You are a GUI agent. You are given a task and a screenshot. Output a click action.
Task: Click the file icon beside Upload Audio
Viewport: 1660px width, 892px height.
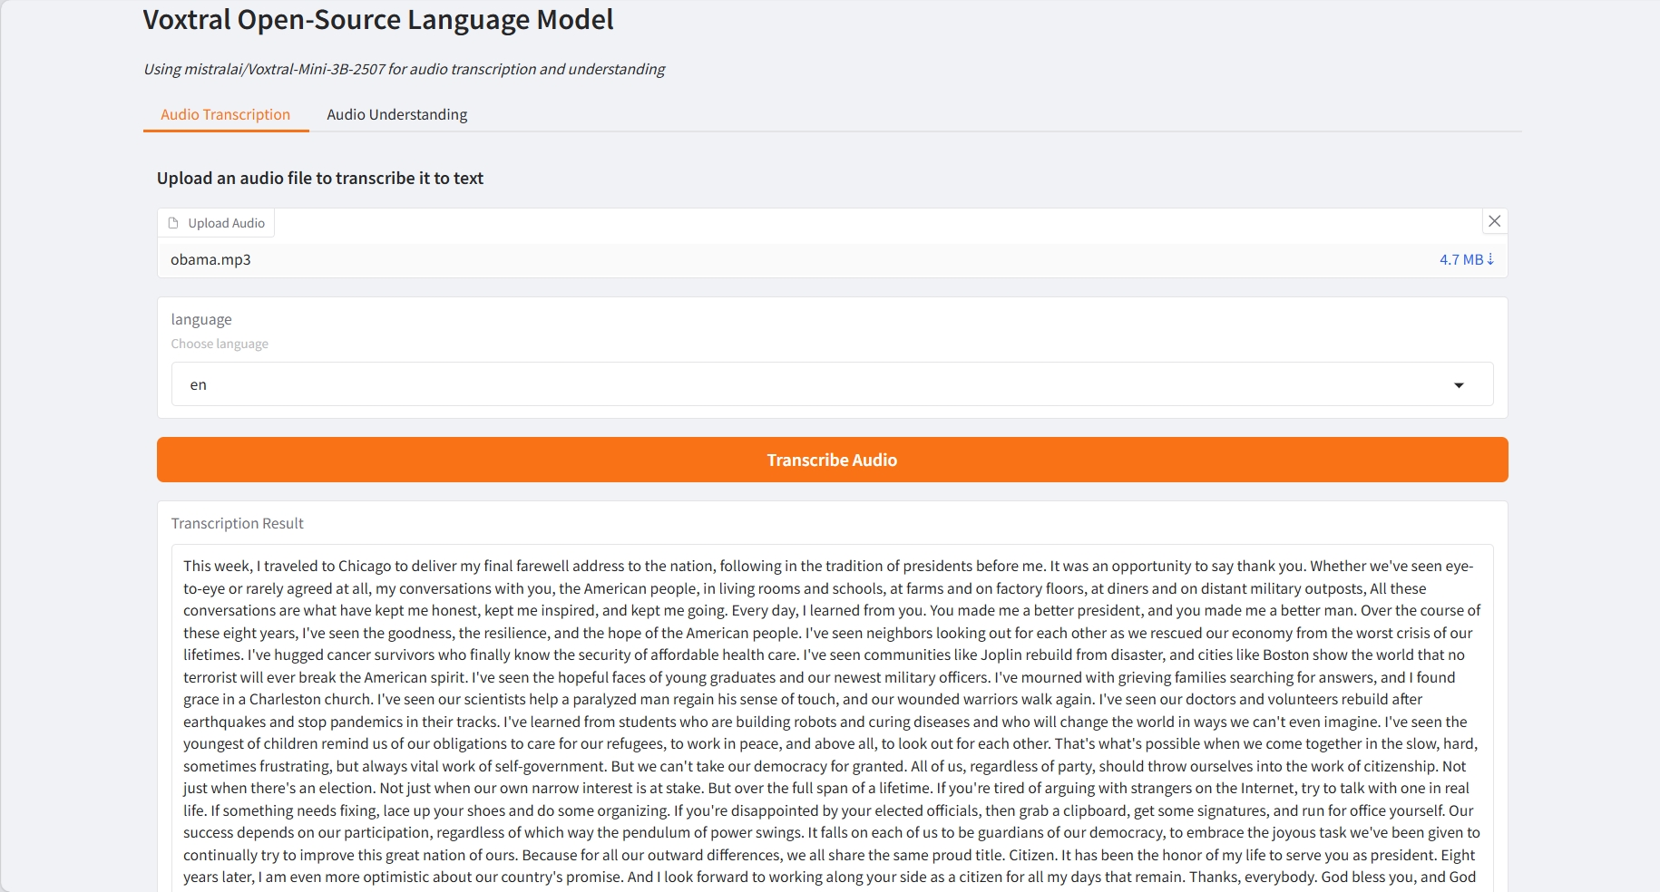coord(173,223)
